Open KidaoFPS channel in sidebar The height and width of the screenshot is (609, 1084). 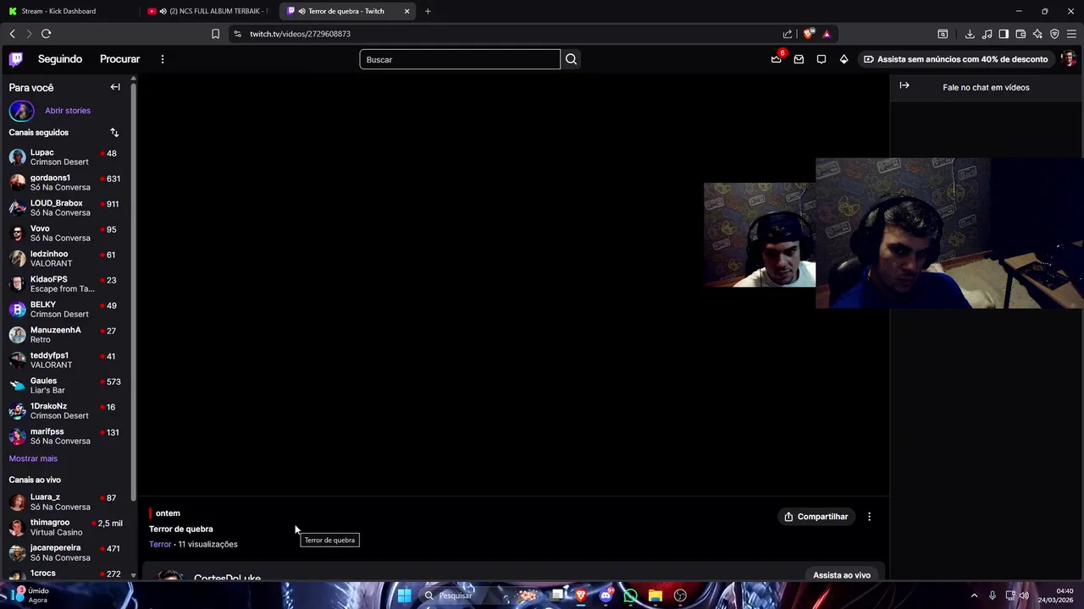(x=66, y=284)
